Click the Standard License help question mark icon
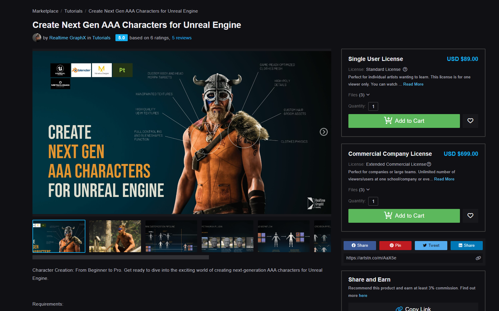The width and height of the screenshot is (499, 311). (x=405, y=69)
